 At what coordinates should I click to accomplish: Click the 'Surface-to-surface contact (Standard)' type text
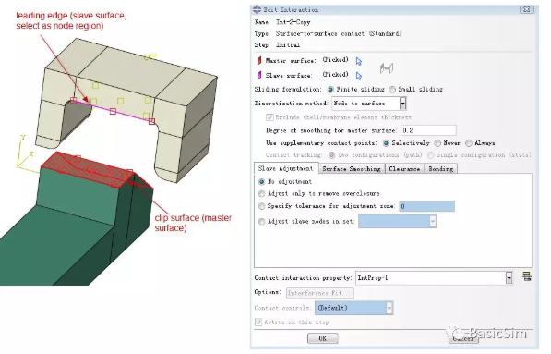[x=339, y=34]
